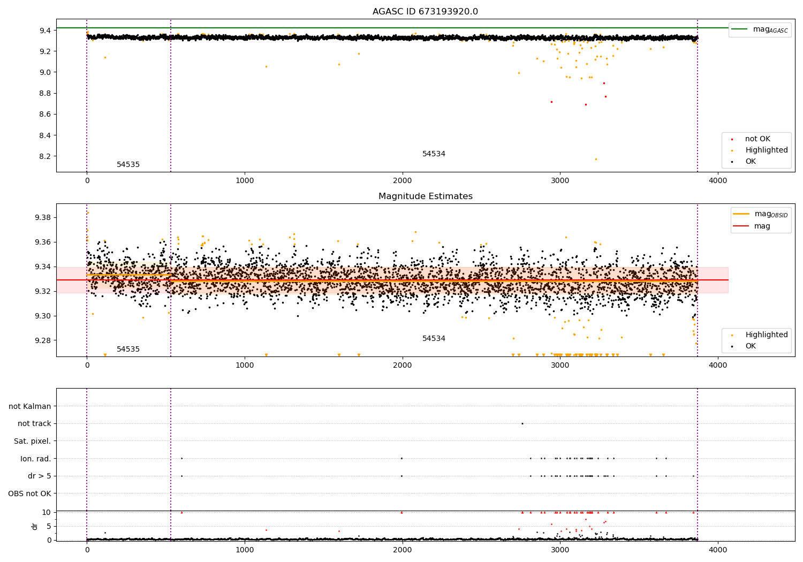Click the 'not track' row label

point(34,424)
